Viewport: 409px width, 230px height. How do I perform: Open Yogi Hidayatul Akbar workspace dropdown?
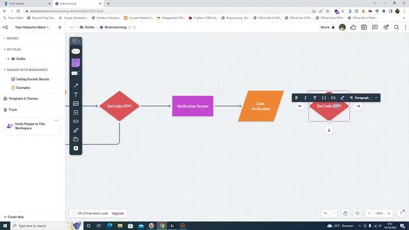31,27
